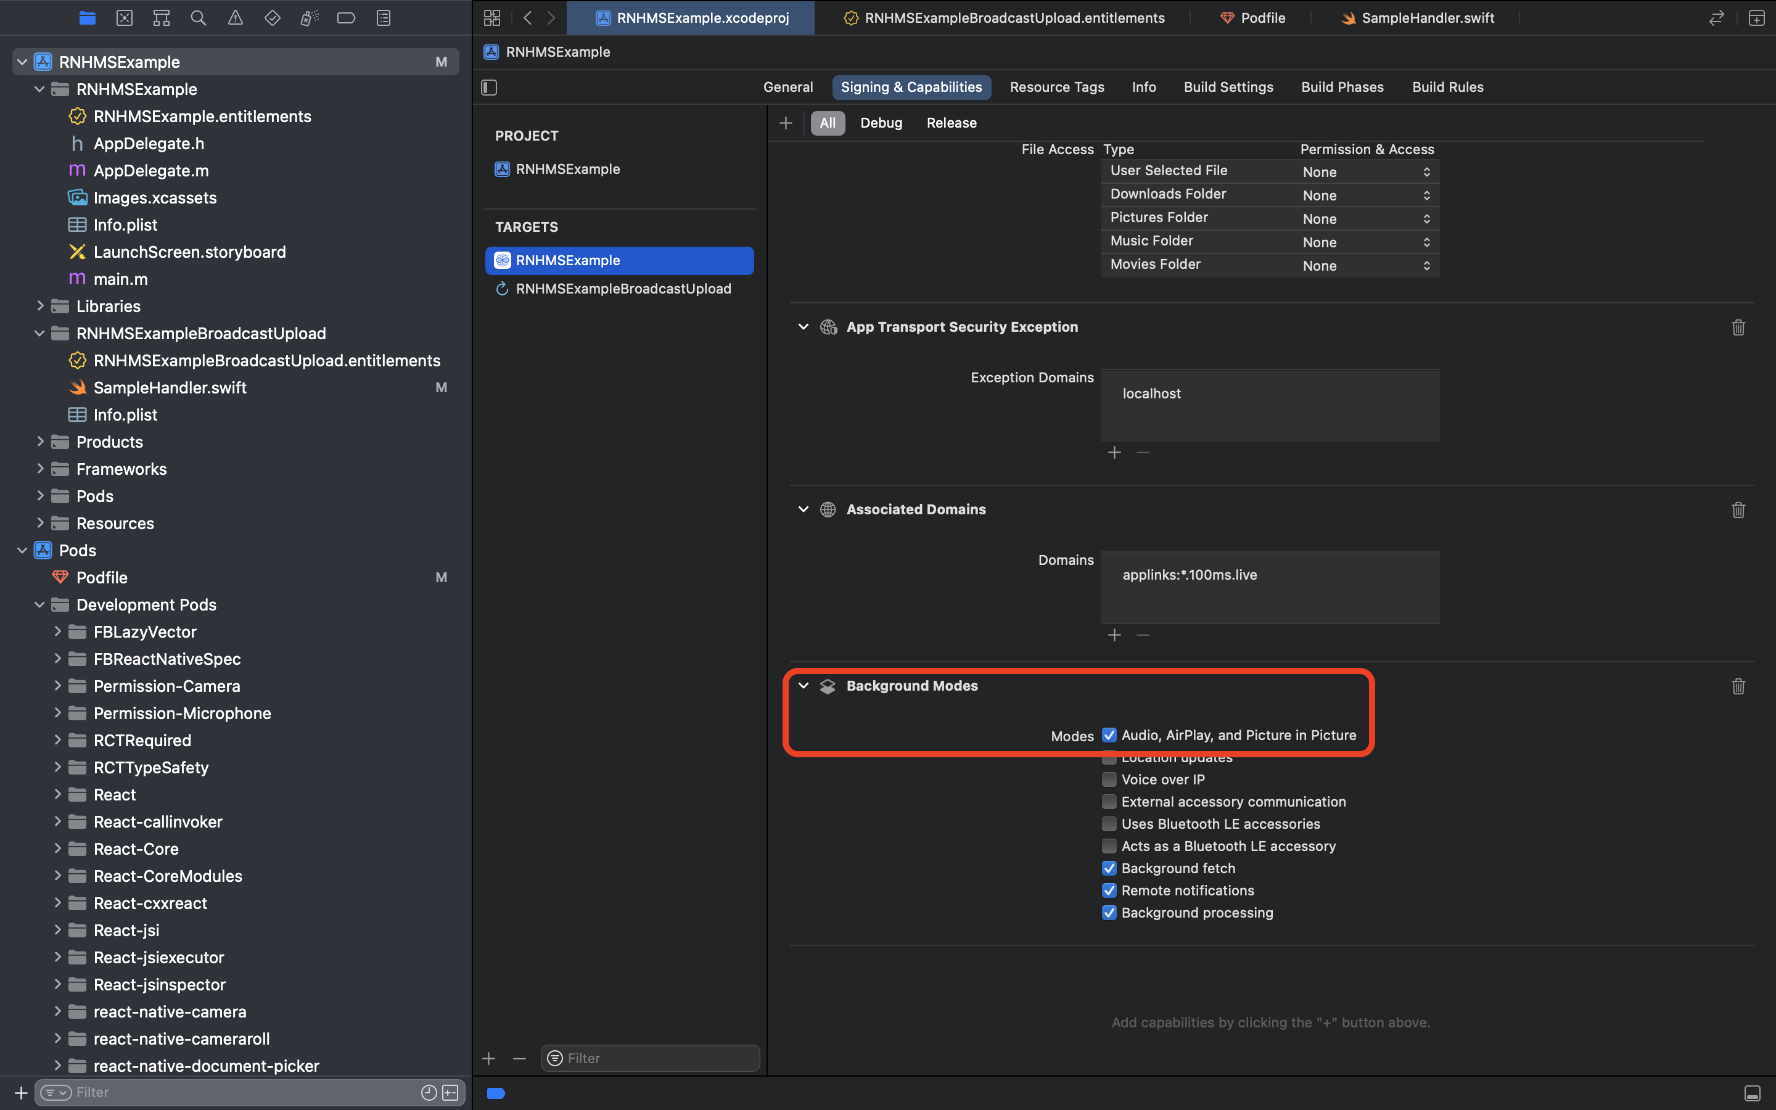Open the Find navigator magnifier icon
The image size is (1776, 1110).
point(198,18)
